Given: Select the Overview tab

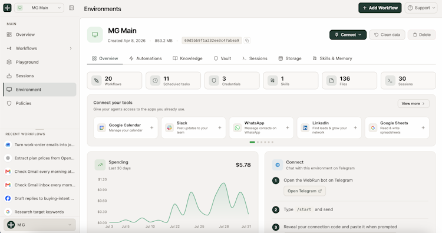Looking at the screenshot, I should tap(105, 58).
